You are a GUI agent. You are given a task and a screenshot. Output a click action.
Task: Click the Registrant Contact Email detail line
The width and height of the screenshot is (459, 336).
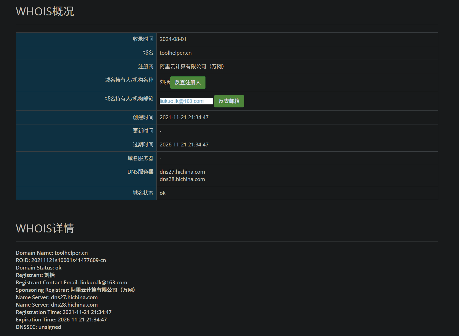[x=71, y=282]
